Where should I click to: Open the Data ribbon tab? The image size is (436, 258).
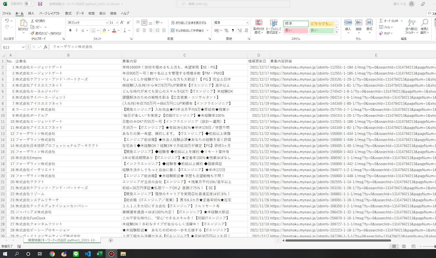coord(80,13)
